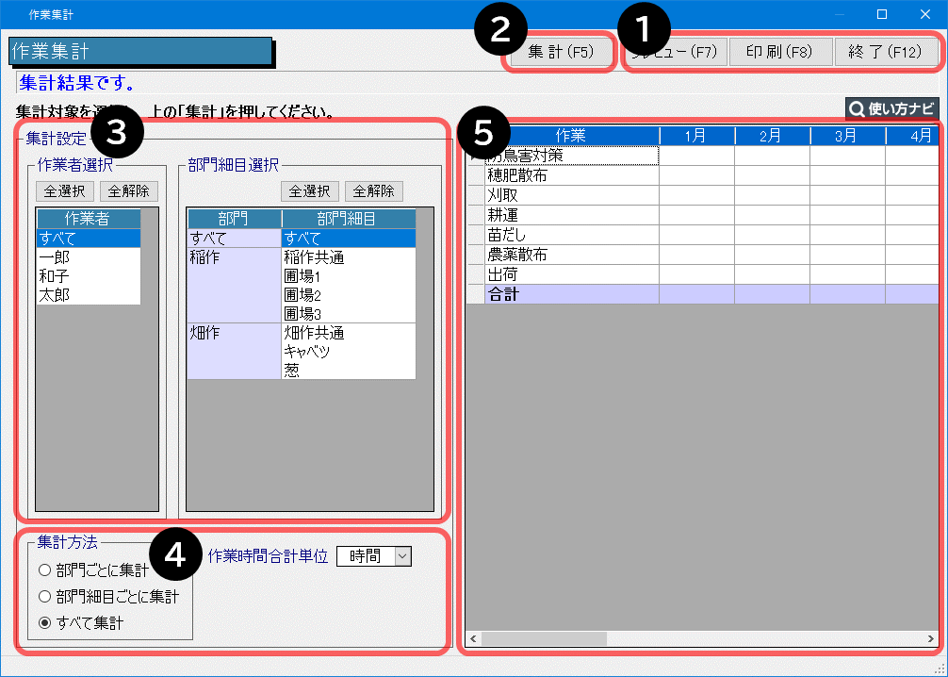Select the 部門ごとに集計 radio button

pyautogui.click(x=44, y=570)
